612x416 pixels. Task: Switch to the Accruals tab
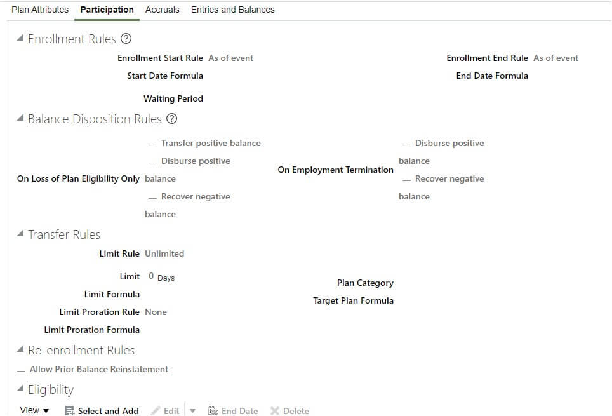163,10
